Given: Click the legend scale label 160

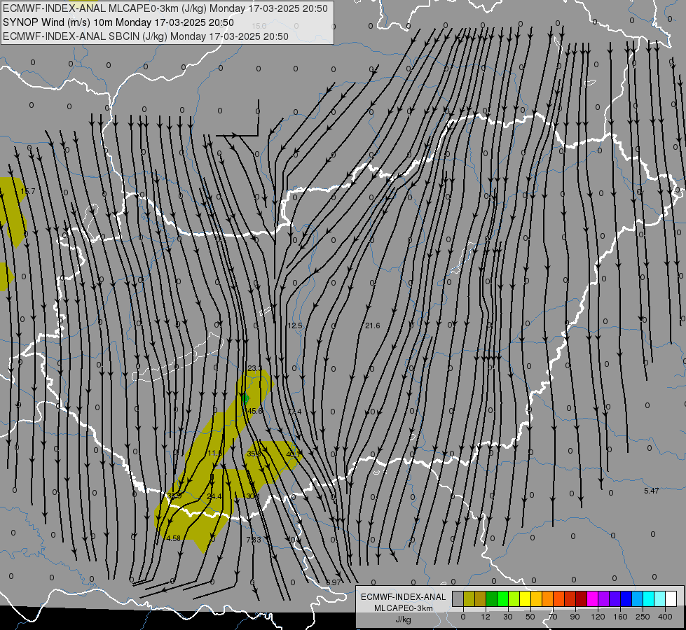Looking at the screenshot, I should point(620,617).
